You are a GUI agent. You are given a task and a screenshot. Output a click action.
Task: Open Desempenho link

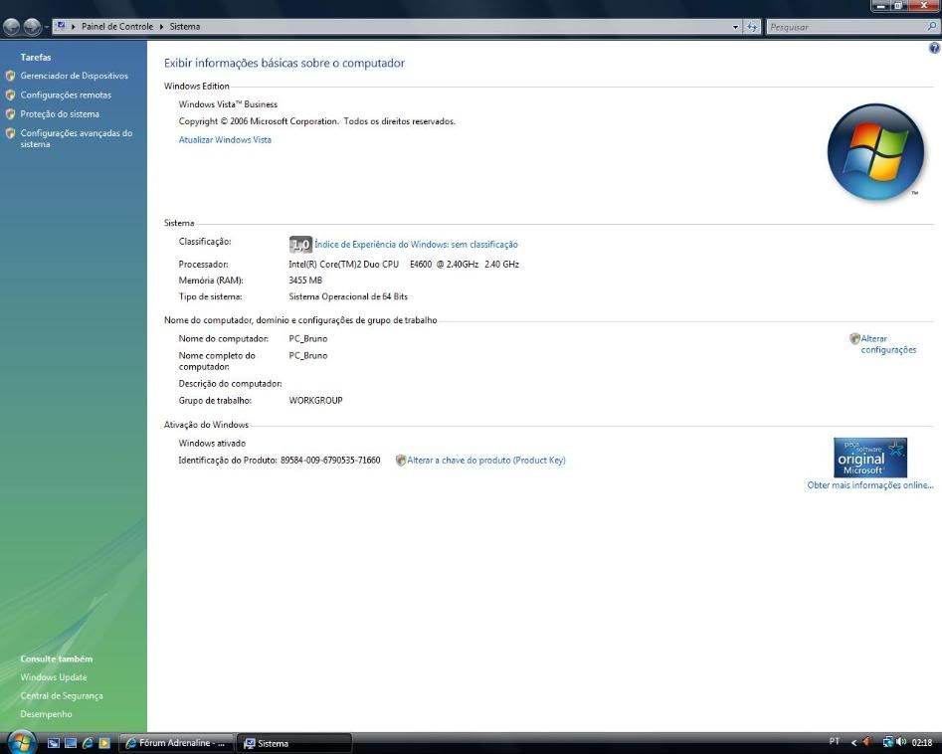pyautogui.click(x=46, y=714)
